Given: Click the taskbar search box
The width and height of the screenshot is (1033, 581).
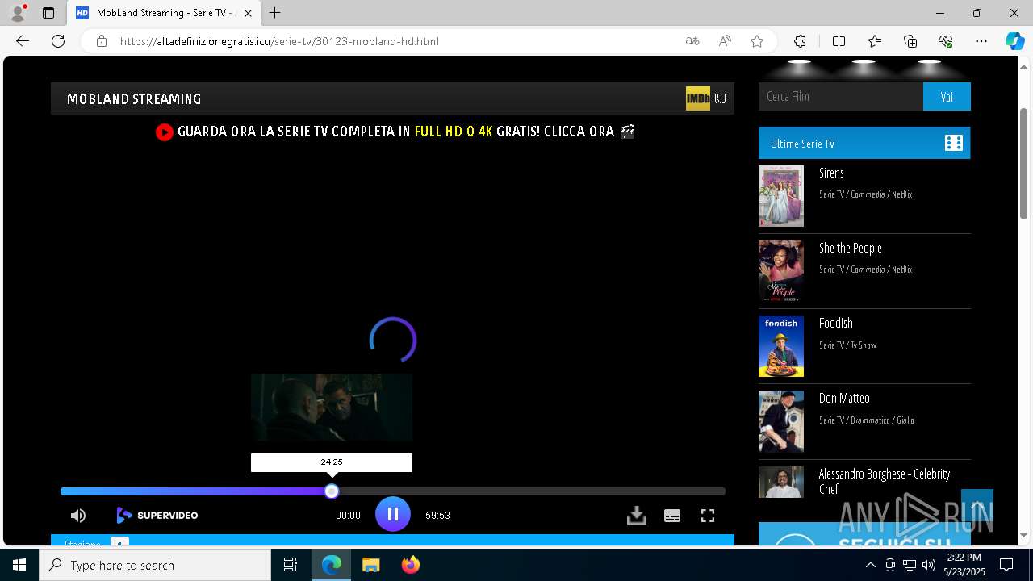Looking at the screenshot, I should (155, 565).
